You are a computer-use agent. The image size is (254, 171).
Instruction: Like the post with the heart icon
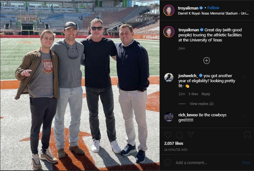click(x=168, y=135)
